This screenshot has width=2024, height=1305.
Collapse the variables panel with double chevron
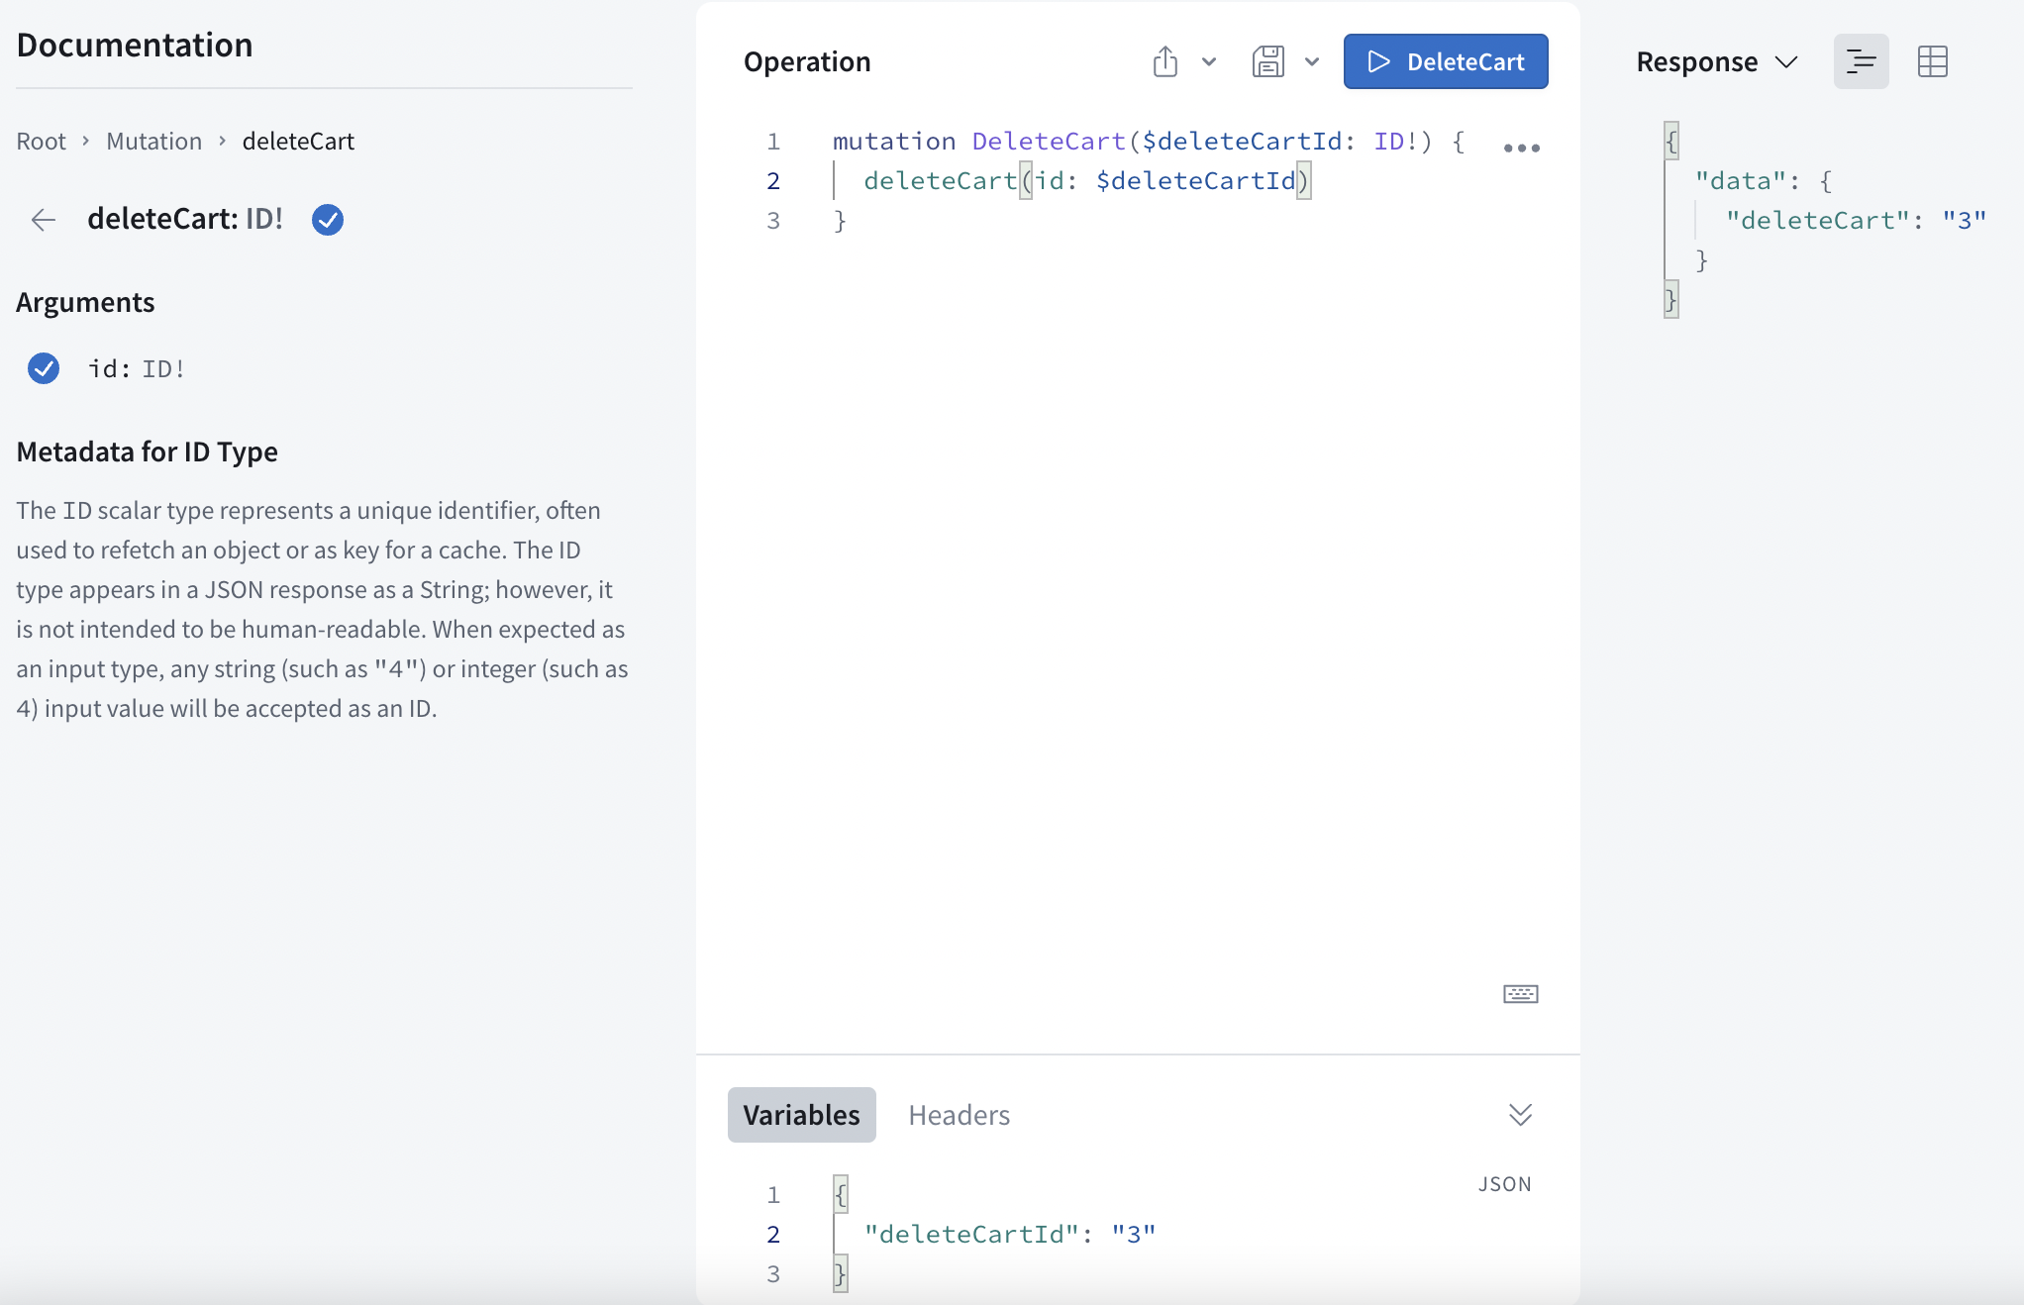pos(1520,1115)
